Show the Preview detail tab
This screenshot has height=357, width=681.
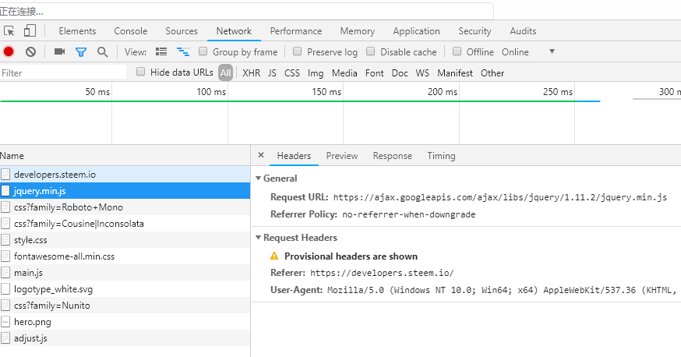(x=342, y=156)
